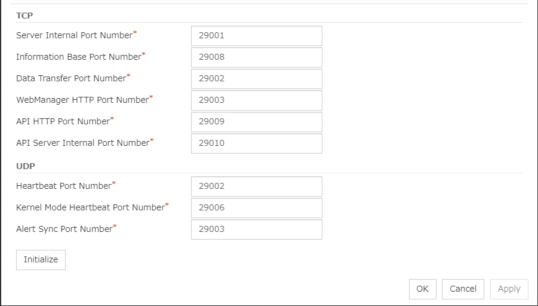The image size is (538, 306).
Task: Click the Alert Sync Port Number label
Action: click(64, 229)
